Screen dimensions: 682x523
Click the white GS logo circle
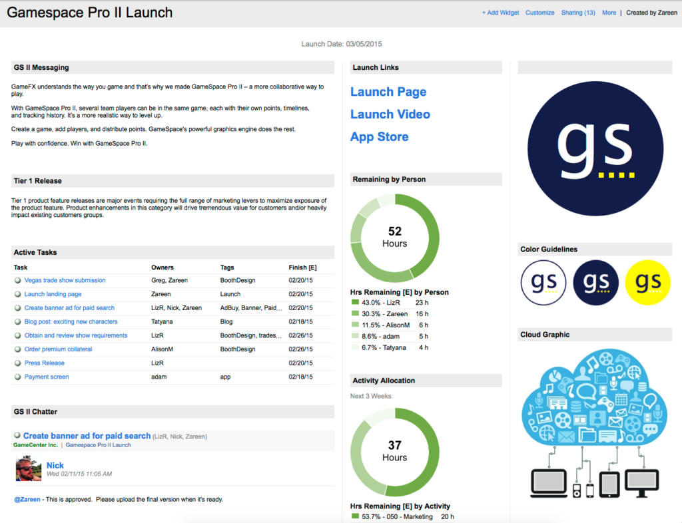pos(543,283)
